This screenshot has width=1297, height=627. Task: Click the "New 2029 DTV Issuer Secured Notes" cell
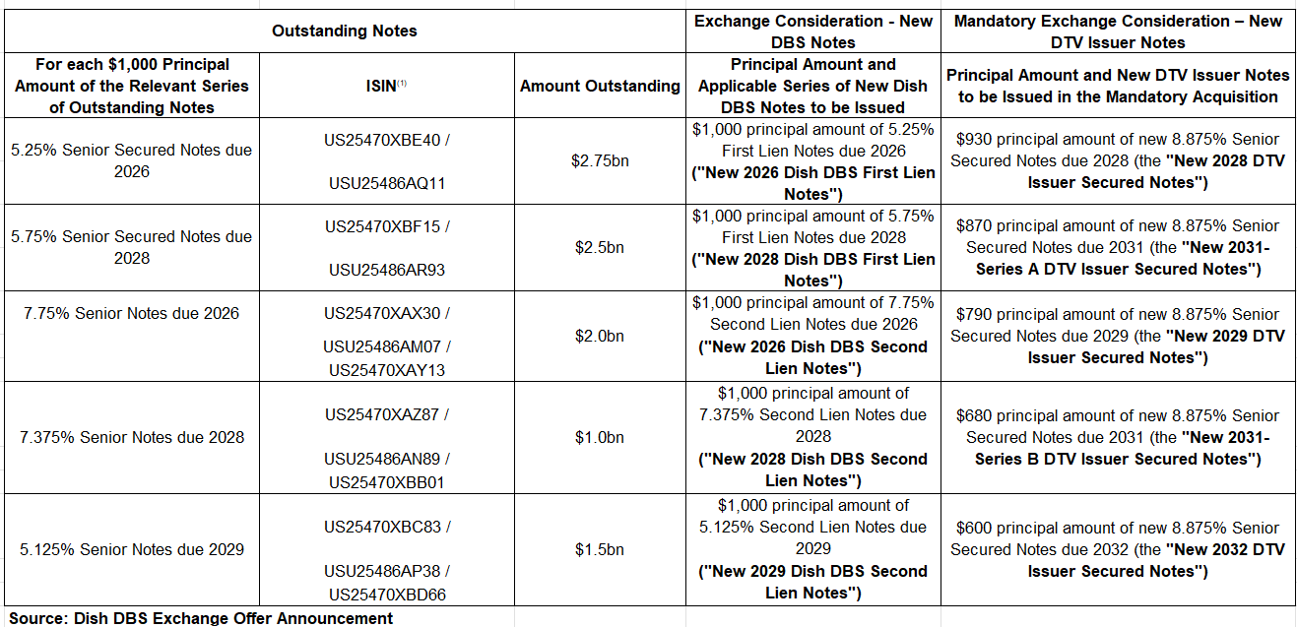tap(1118, 336)
